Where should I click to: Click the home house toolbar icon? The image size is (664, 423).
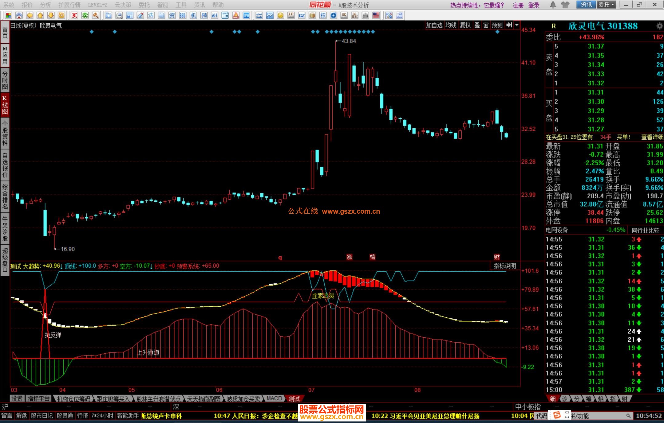pos(19,15)
